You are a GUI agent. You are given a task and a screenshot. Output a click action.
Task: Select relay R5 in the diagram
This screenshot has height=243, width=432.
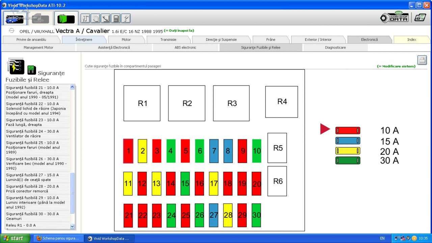coord(277,148)
